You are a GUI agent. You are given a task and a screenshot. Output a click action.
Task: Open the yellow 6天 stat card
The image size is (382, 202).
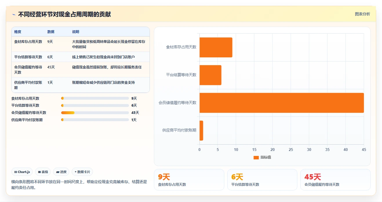coord(262,180)
